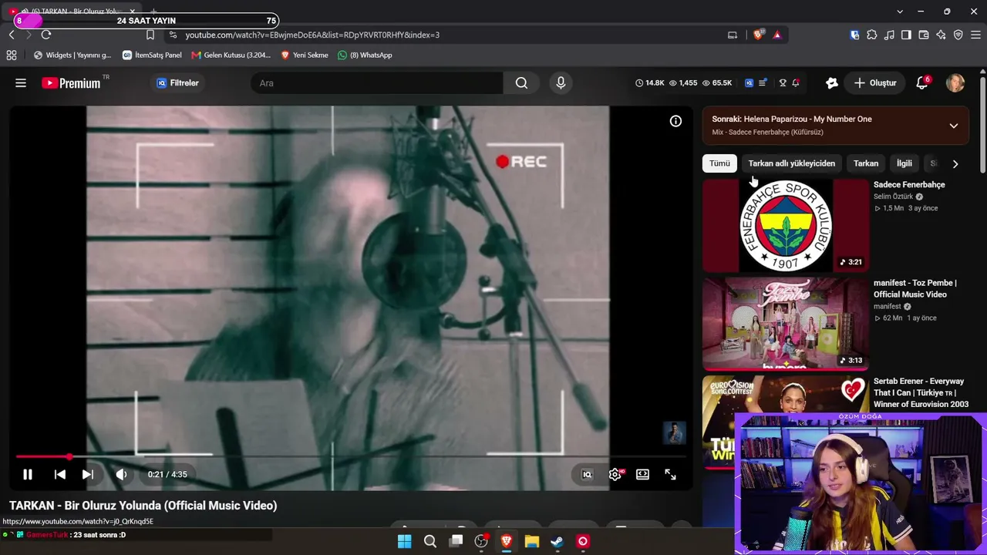Open the vidIQ trophy icon

(783, 83)
